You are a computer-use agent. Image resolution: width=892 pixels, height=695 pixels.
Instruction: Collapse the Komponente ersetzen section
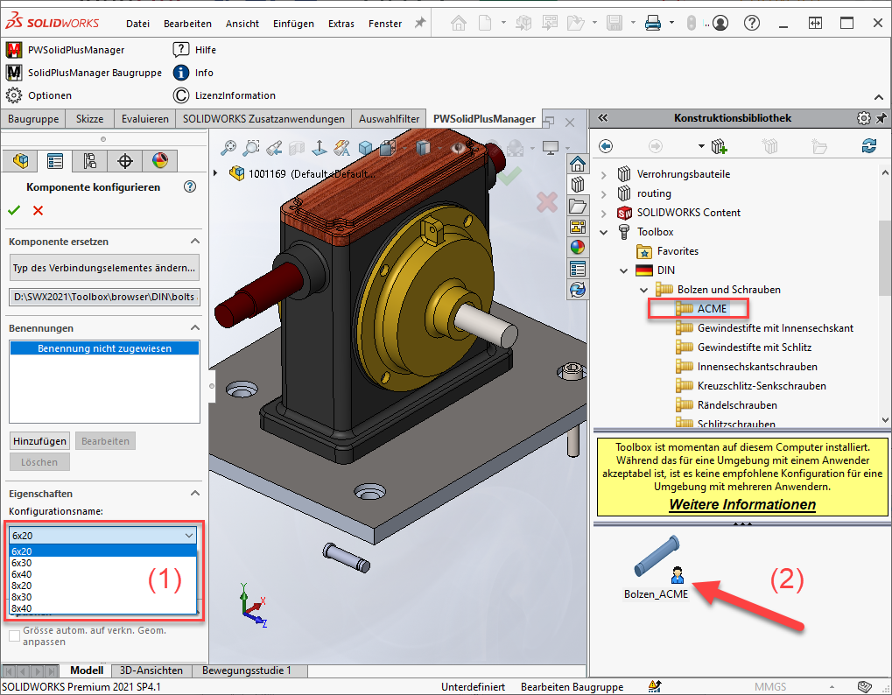click(194, 242)
